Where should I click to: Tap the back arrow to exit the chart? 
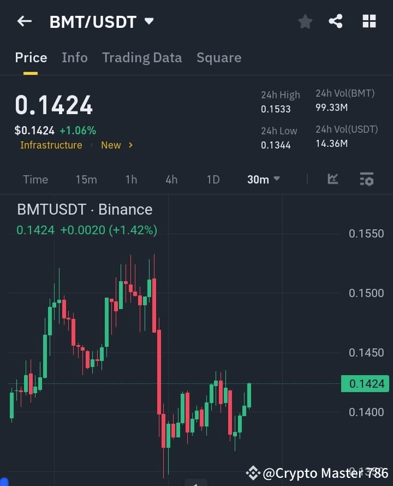coord(23,21)
